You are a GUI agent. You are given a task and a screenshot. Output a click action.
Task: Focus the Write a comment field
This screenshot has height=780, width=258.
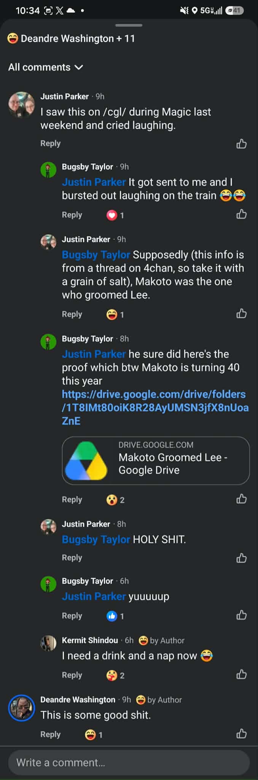[129, 762]
